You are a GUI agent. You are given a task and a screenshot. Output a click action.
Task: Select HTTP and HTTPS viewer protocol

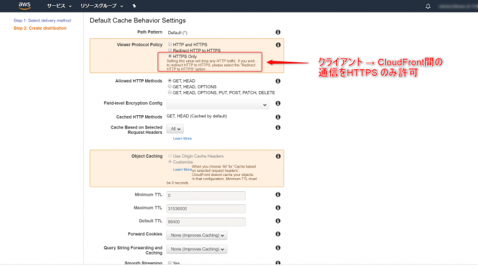[x=170, y=45]
